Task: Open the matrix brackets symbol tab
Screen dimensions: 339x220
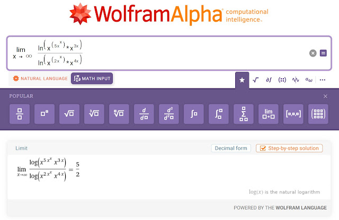Action: click(x=282, y=80)
